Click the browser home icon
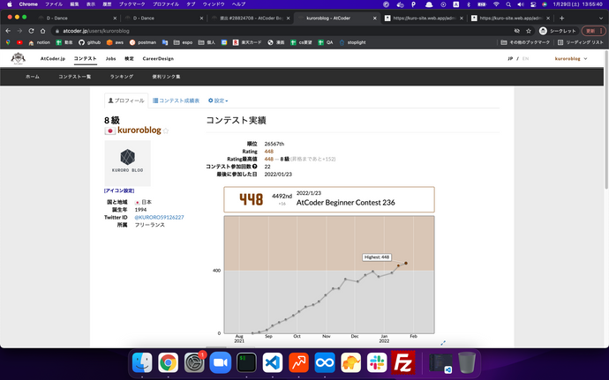The image size is (609, 380). 42,31
